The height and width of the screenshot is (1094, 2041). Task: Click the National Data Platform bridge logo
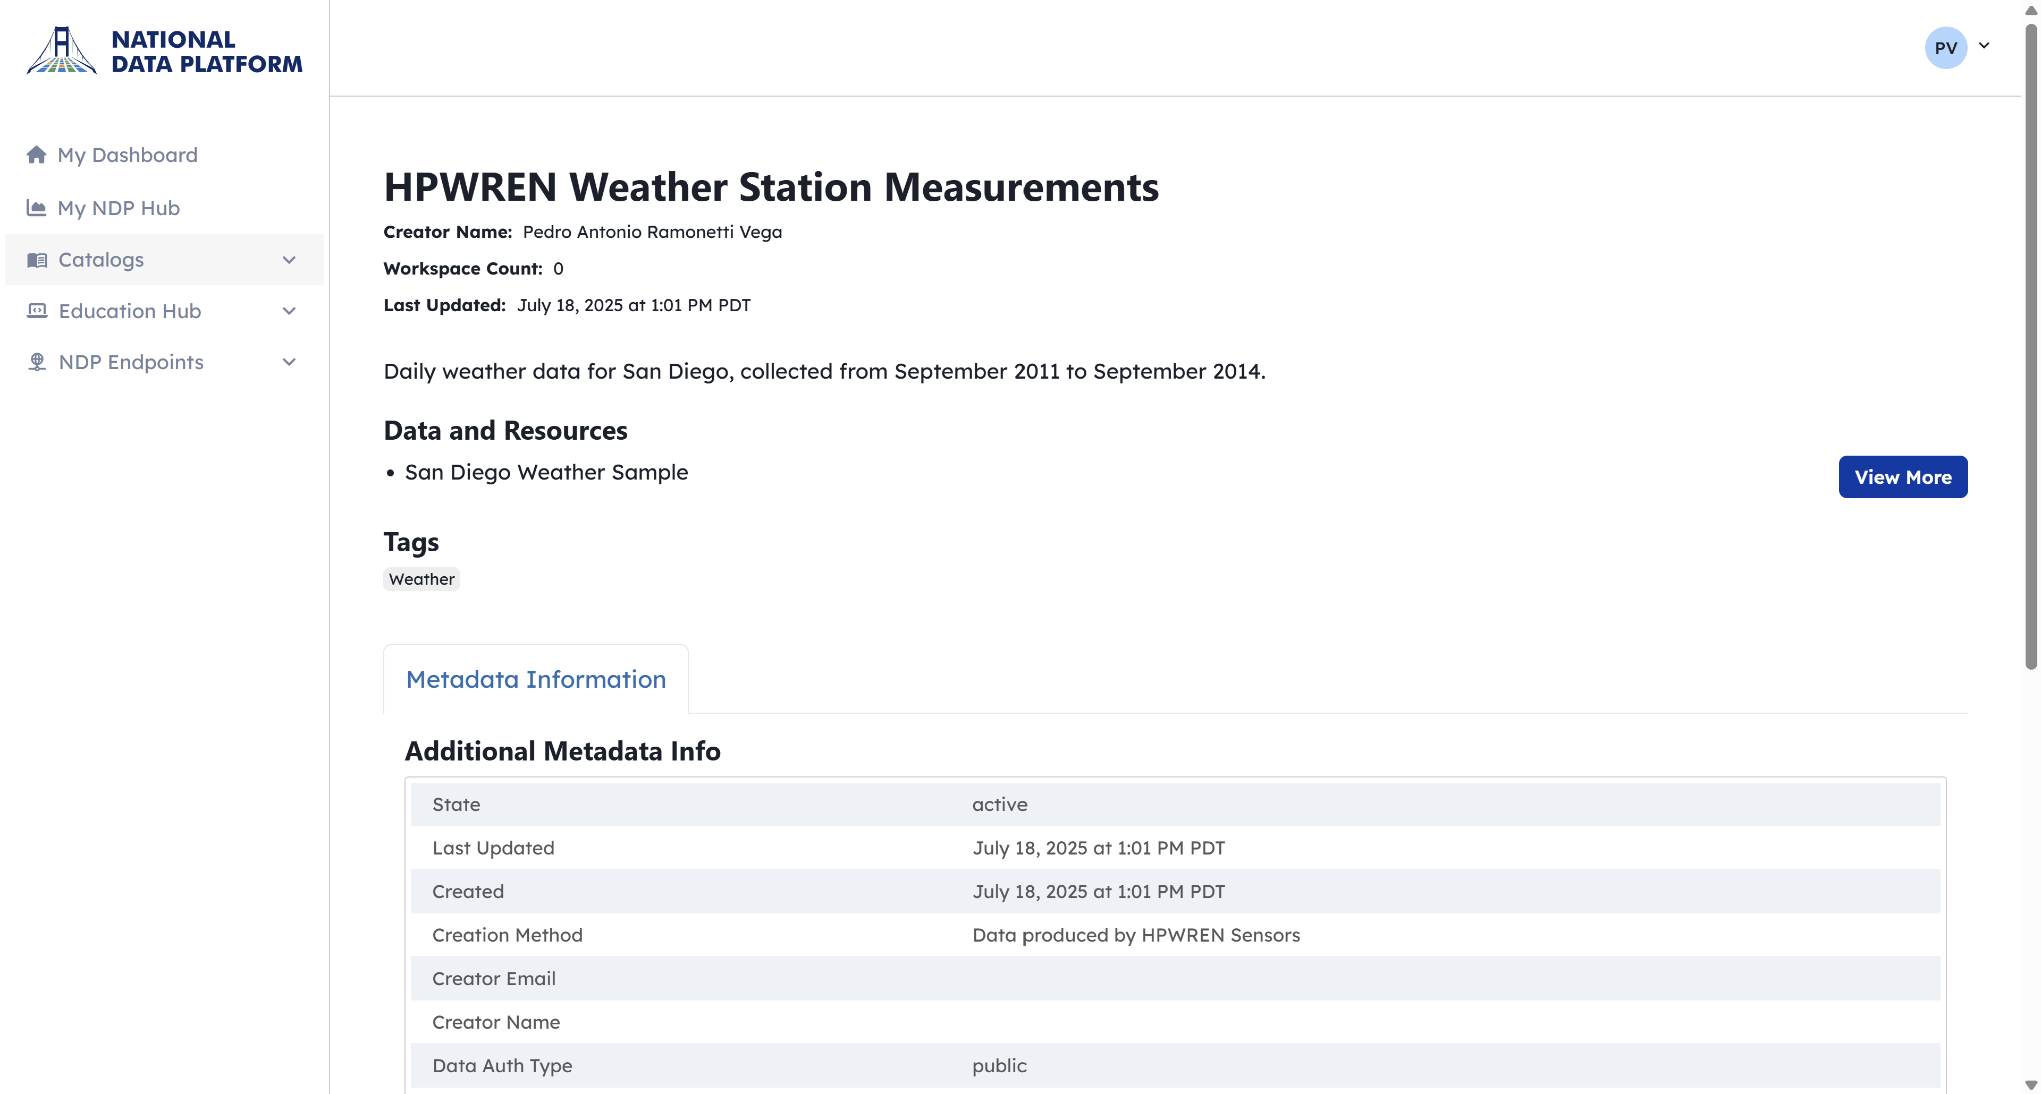(x=61, y=50)
